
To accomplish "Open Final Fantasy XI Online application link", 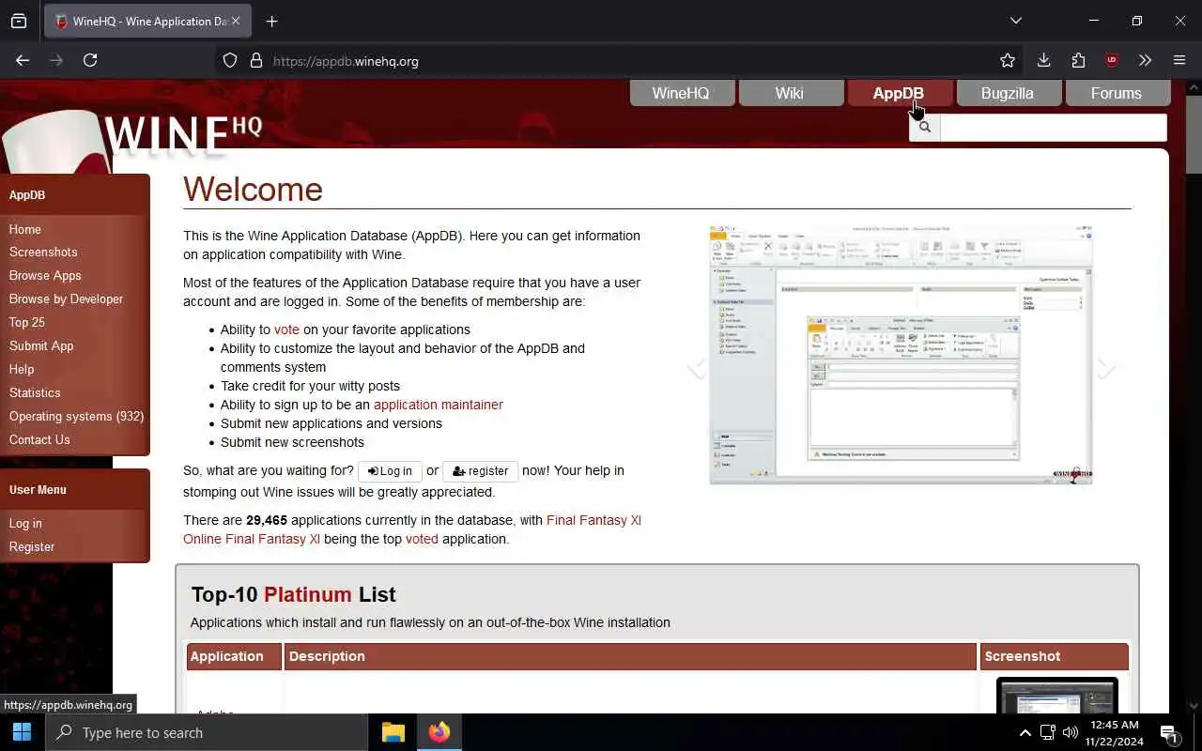I will click(593, 520).
